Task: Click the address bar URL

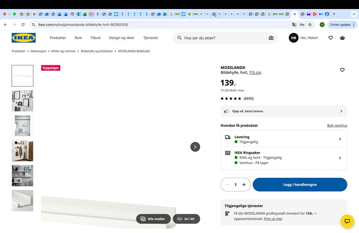Action: 83,25
